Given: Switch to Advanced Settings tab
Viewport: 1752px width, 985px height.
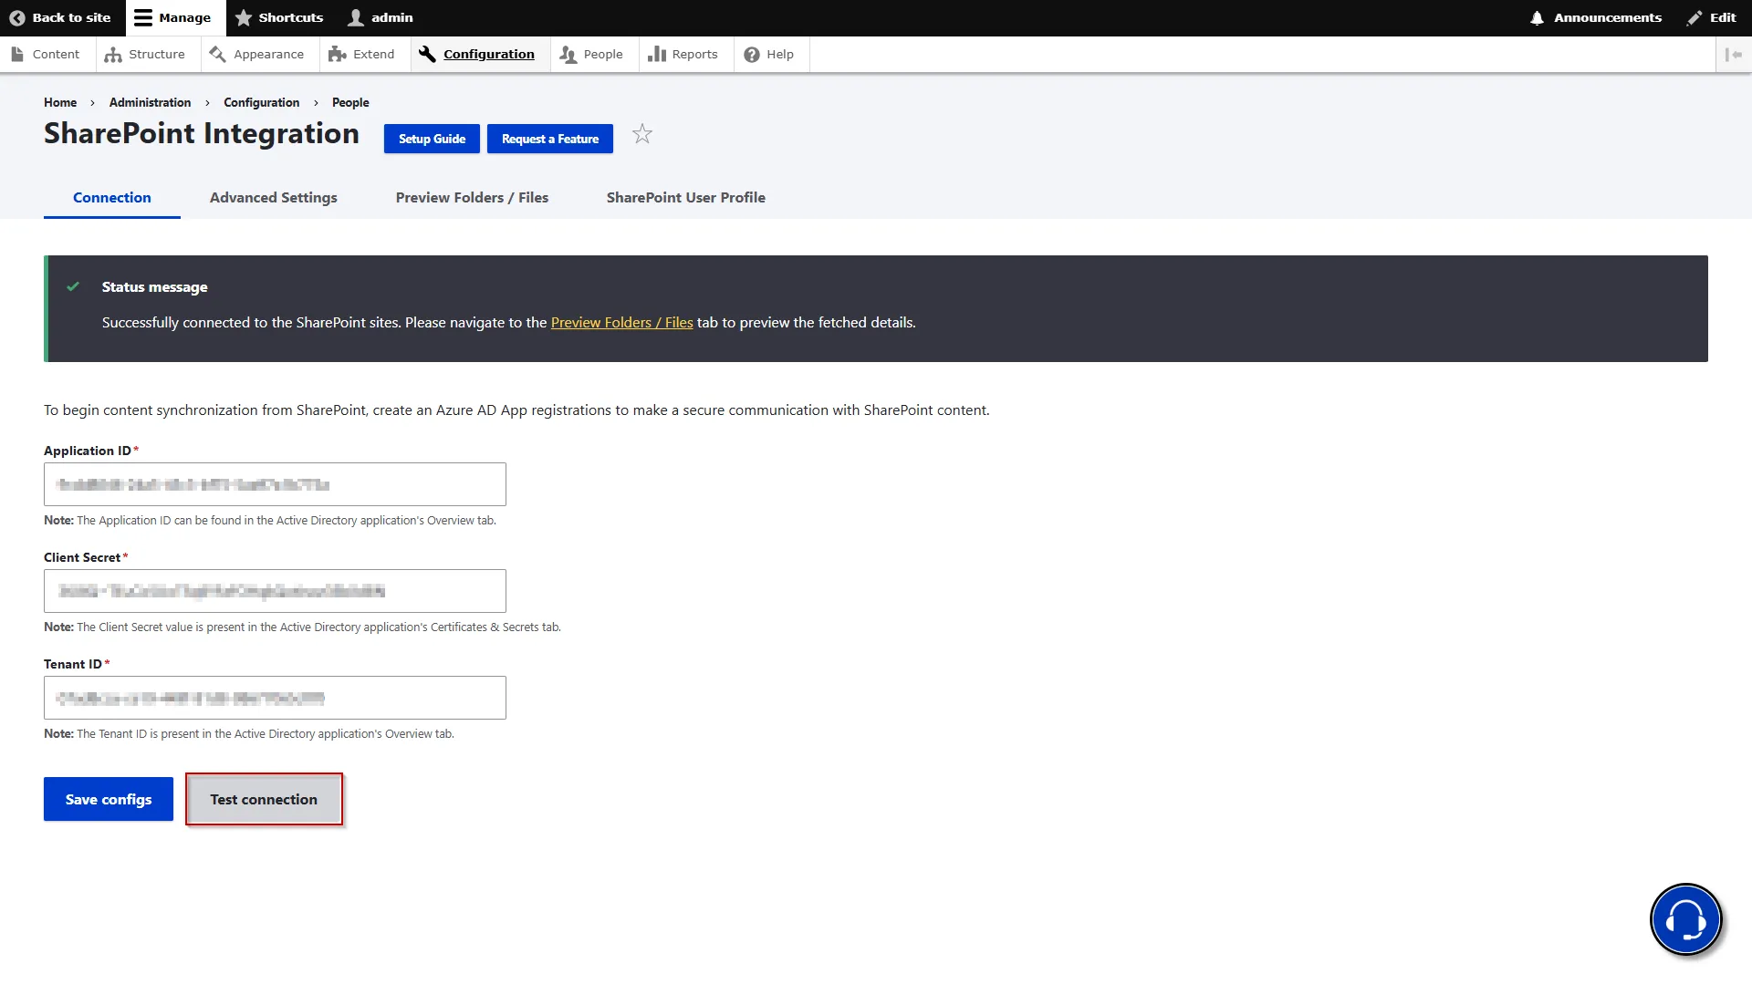Looking at the screenshot, I should tap(274, 197).
